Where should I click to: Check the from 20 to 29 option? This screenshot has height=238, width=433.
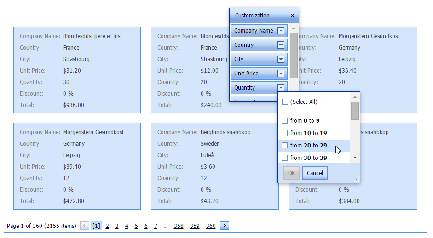(284, 145)
